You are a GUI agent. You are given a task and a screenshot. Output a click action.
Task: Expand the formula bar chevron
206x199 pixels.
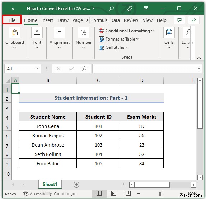(x=199, y=68)
